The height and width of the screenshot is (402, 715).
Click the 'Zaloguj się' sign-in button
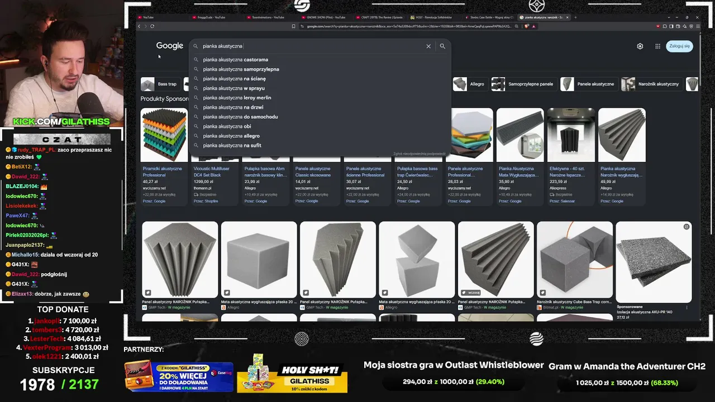[679, 46]
